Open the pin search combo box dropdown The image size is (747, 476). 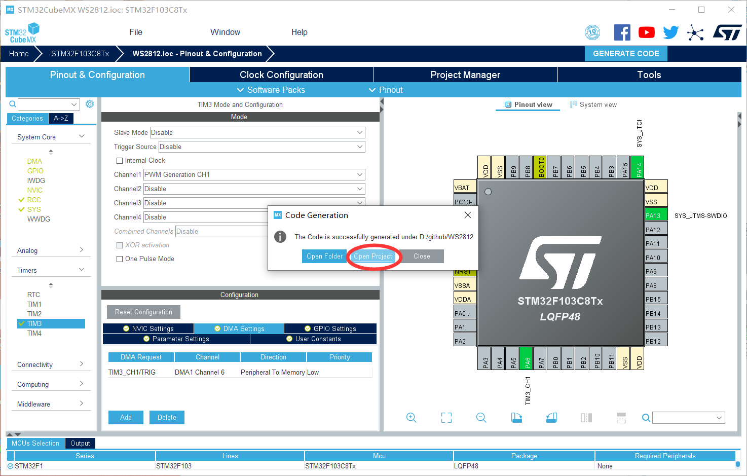(x=719, y=418)
